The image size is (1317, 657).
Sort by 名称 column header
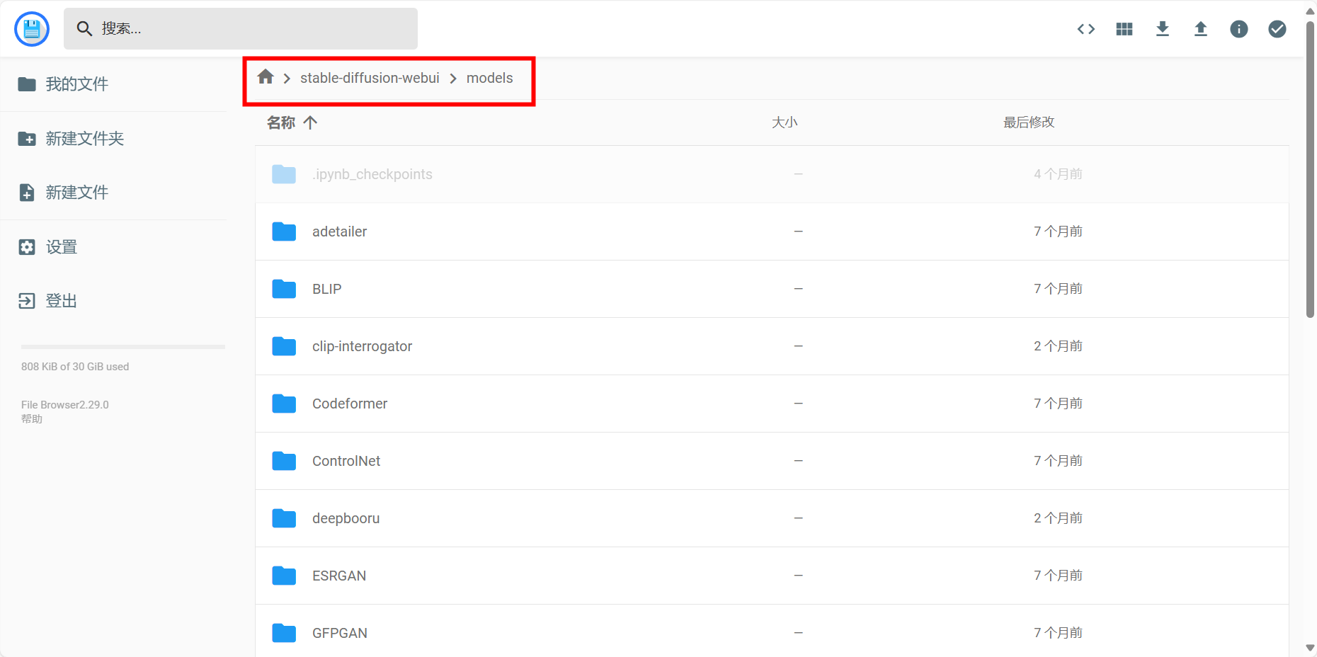[281, 122]
